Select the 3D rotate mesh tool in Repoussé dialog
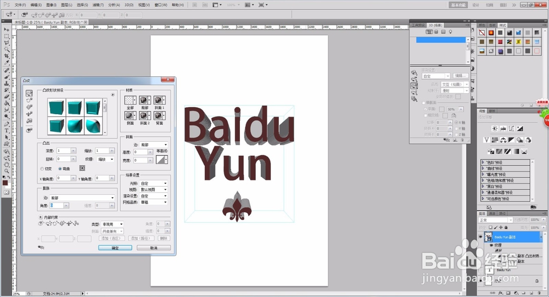 30,93
